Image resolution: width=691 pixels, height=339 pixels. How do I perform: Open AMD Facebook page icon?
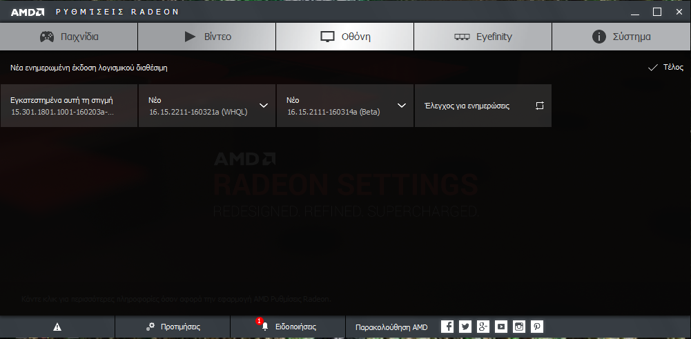[447, 327]
